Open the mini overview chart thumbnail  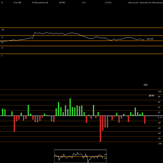pos(81,156)
